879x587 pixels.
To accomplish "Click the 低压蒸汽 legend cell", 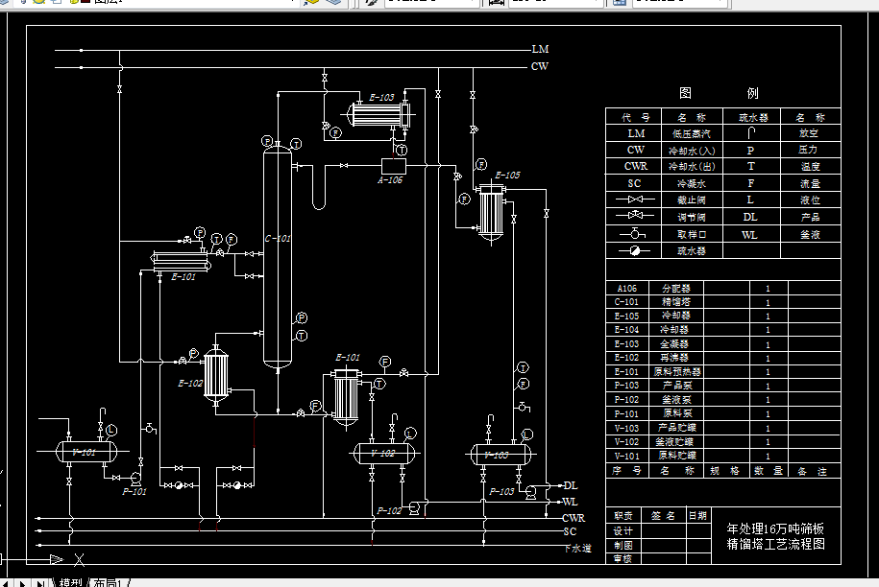I will coord(692,133).
